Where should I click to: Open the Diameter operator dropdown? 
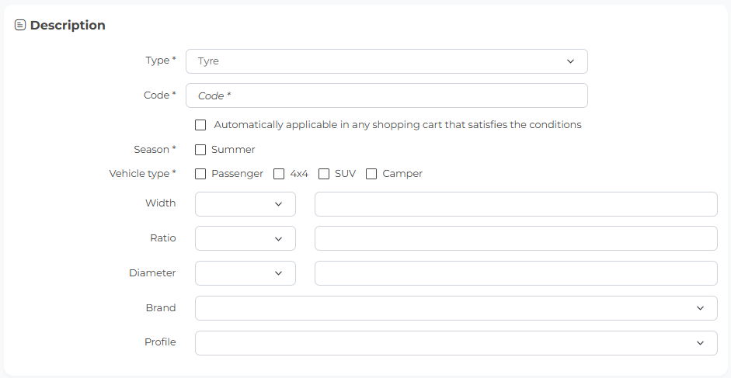tap(245, 273)
